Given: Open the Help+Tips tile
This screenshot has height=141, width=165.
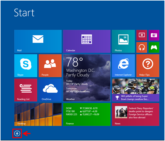Looking at the screenshot, I should [x=148, y=66].
